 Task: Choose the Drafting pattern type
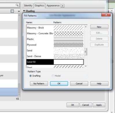click(x=30, y=76)
